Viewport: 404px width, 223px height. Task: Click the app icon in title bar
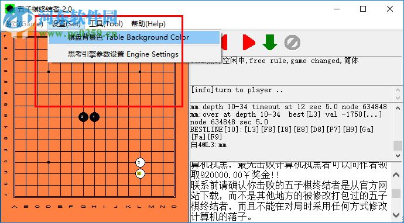click(10, 9)
